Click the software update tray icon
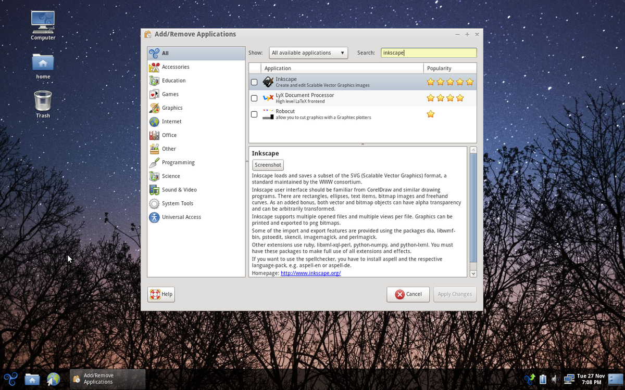625x390 pixels. pyautogui.click(x=530, y=379)
